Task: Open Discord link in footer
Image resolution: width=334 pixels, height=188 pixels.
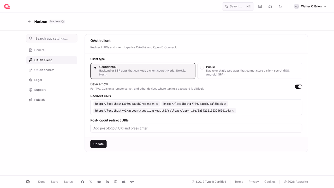Action: 124,182
